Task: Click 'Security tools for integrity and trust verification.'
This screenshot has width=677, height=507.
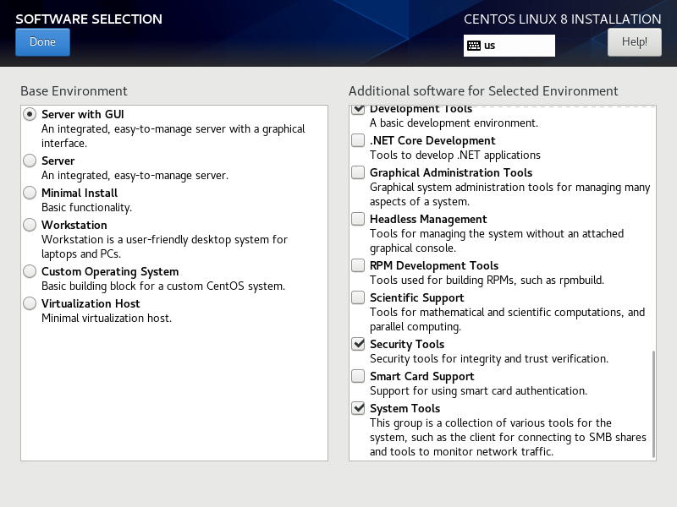Action: coord(489,359)
